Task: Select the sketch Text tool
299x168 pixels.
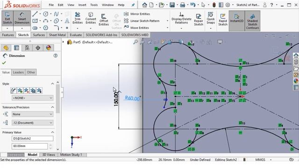Action: tap(67, 21)
